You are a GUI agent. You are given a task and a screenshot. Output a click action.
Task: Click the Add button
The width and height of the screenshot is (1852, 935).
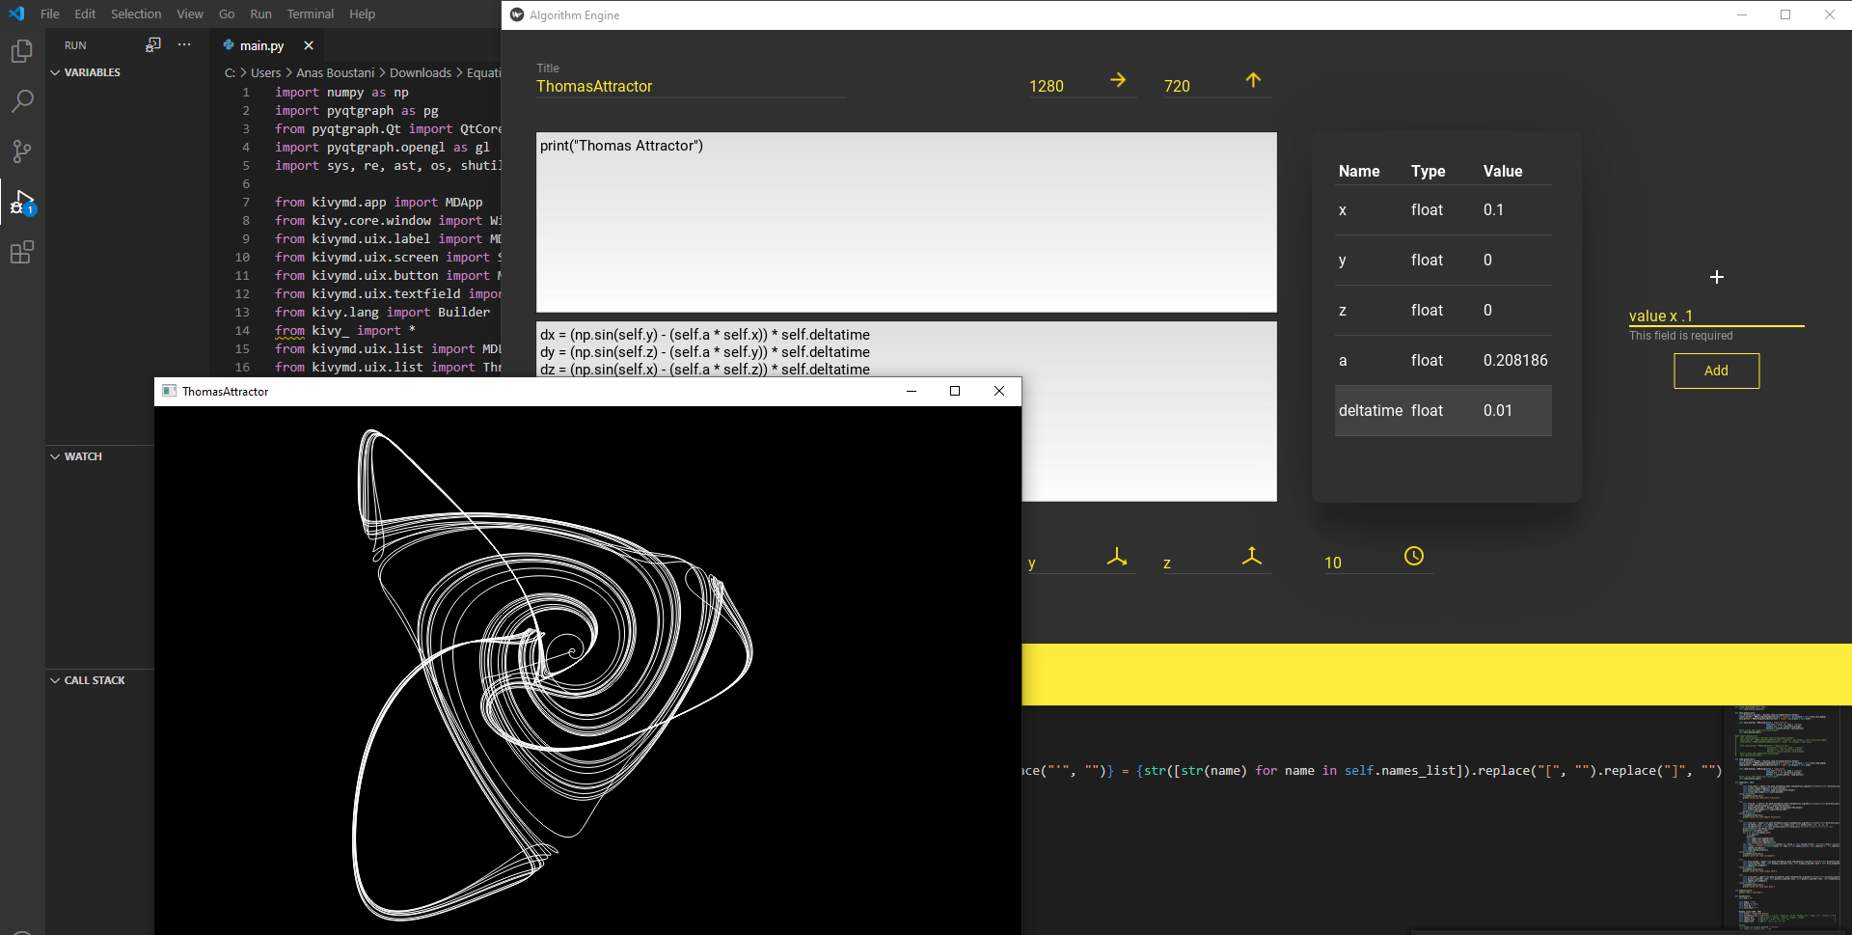[x=1716, y=371]
